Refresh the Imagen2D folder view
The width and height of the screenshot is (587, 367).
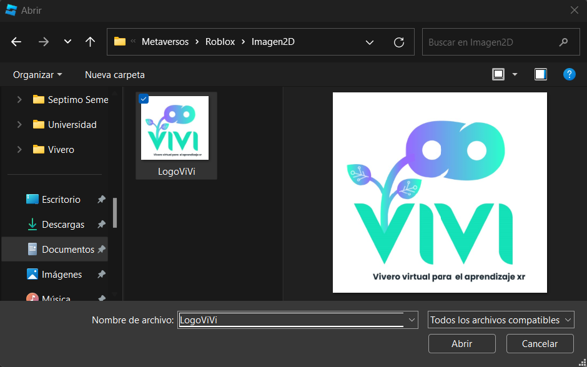click(399, 42)
